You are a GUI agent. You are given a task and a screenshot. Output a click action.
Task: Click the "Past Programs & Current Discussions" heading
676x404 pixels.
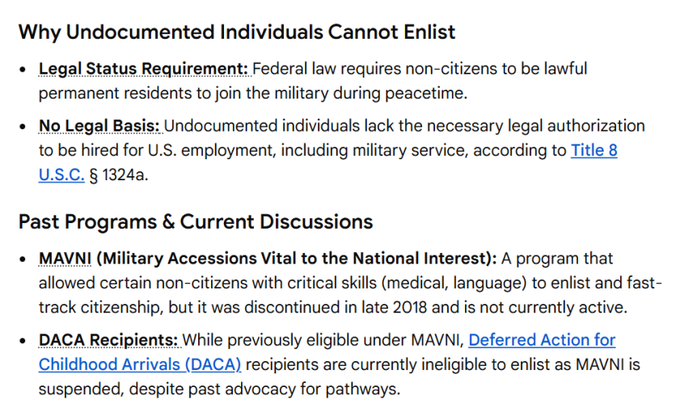pyautogui.click(x=196, y=222)
